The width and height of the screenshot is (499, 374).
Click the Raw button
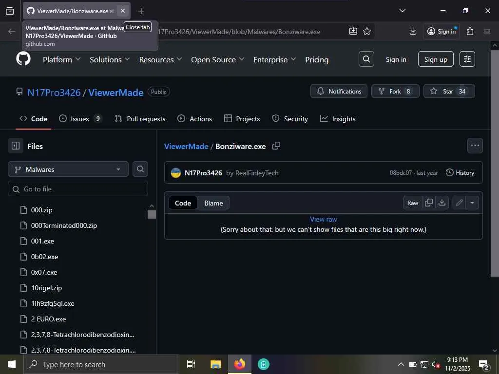(413, 203)
